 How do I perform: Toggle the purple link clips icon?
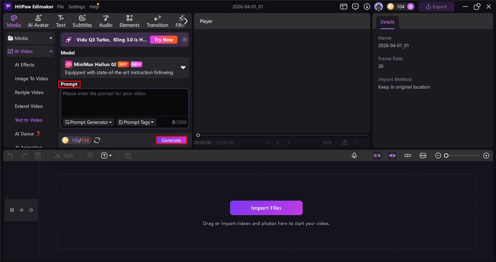377,156
